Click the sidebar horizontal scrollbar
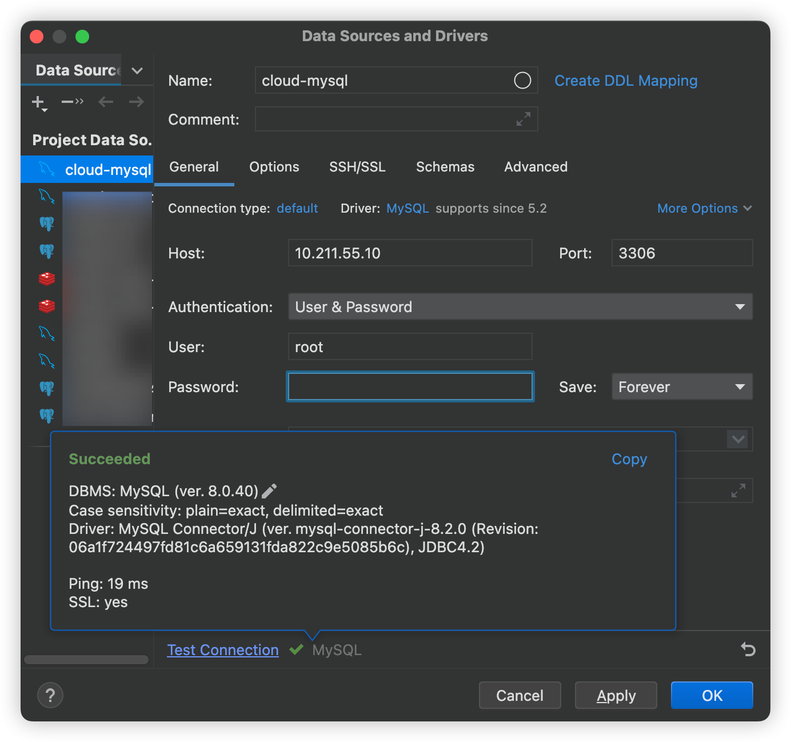 point(86,660)
